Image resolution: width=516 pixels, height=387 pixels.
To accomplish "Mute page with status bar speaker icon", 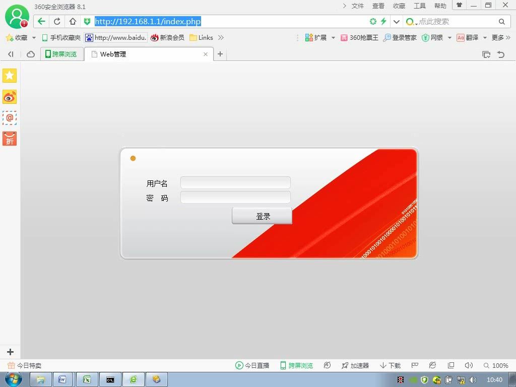I will coord(469,365).
